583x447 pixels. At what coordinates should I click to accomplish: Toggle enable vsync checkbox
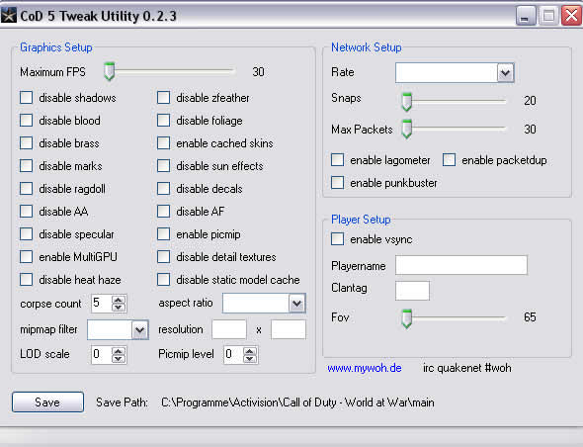coord(337,238)
